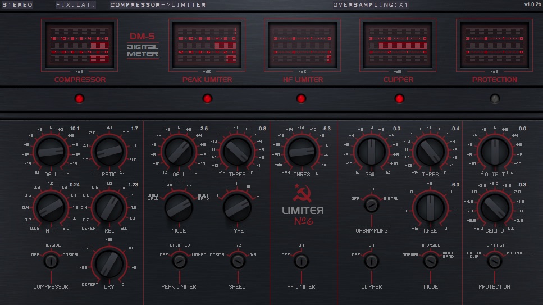Click the Fix.Lat. option in top bar
543x305 pixels.
click(75, 5)
